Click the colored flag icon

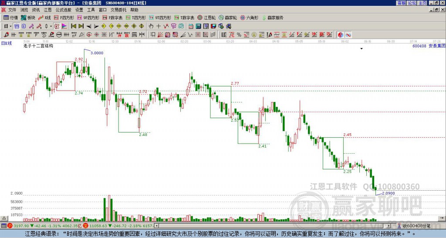pos(64,26)
